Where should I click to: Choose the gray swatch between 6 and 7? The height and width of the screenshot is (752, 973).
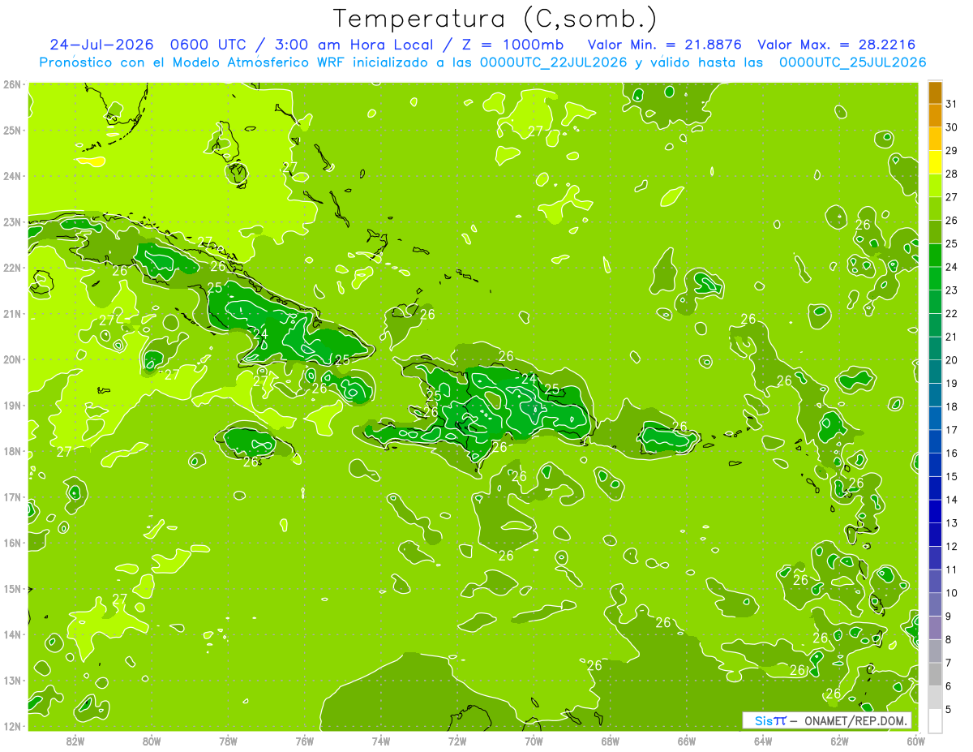[935, 674]
